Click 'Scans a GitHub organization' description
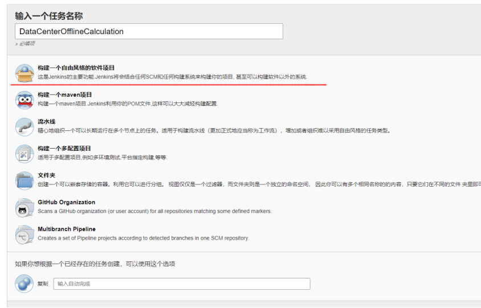Screen dimensions: 481x308 click(x=154, y=211)
